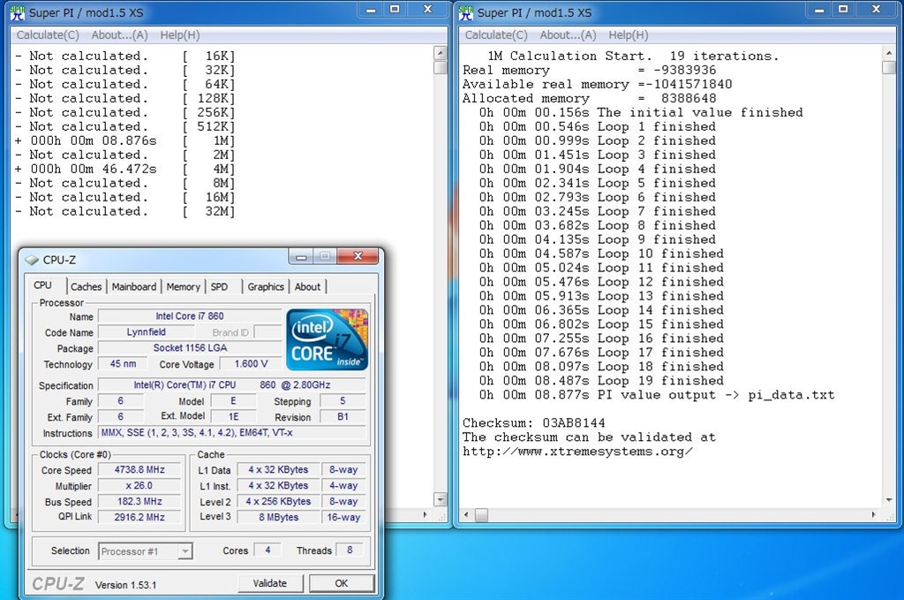Click the scroll-up arrow in right Super PI window
This screenshot has height=600, width=904.
click(x=889, y=54)
